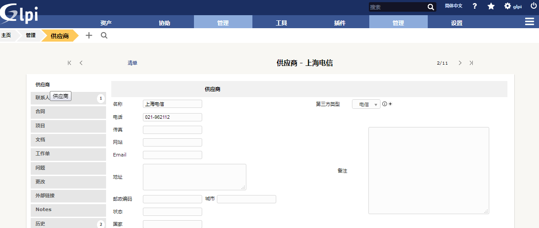Open the 工具 menu
Screen dimensions: 539x228
[281, 23]
